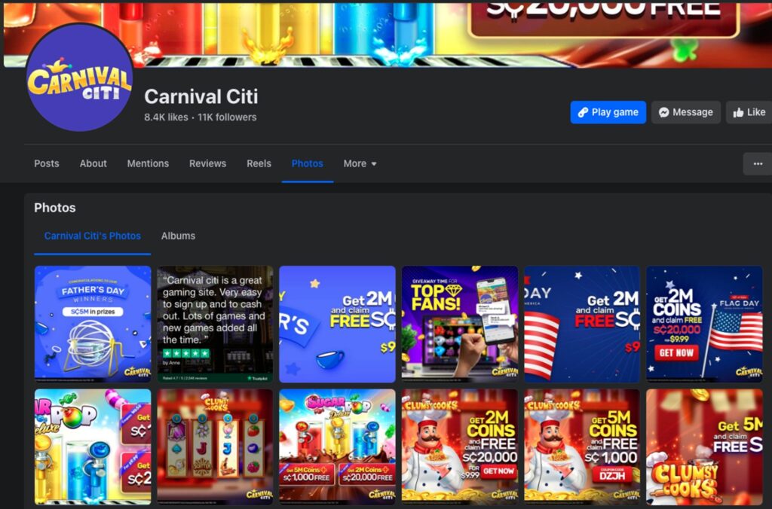772x509 pixels.
Task: Open the Top Fans giveaway photo
Action: (x=460, y=324)
